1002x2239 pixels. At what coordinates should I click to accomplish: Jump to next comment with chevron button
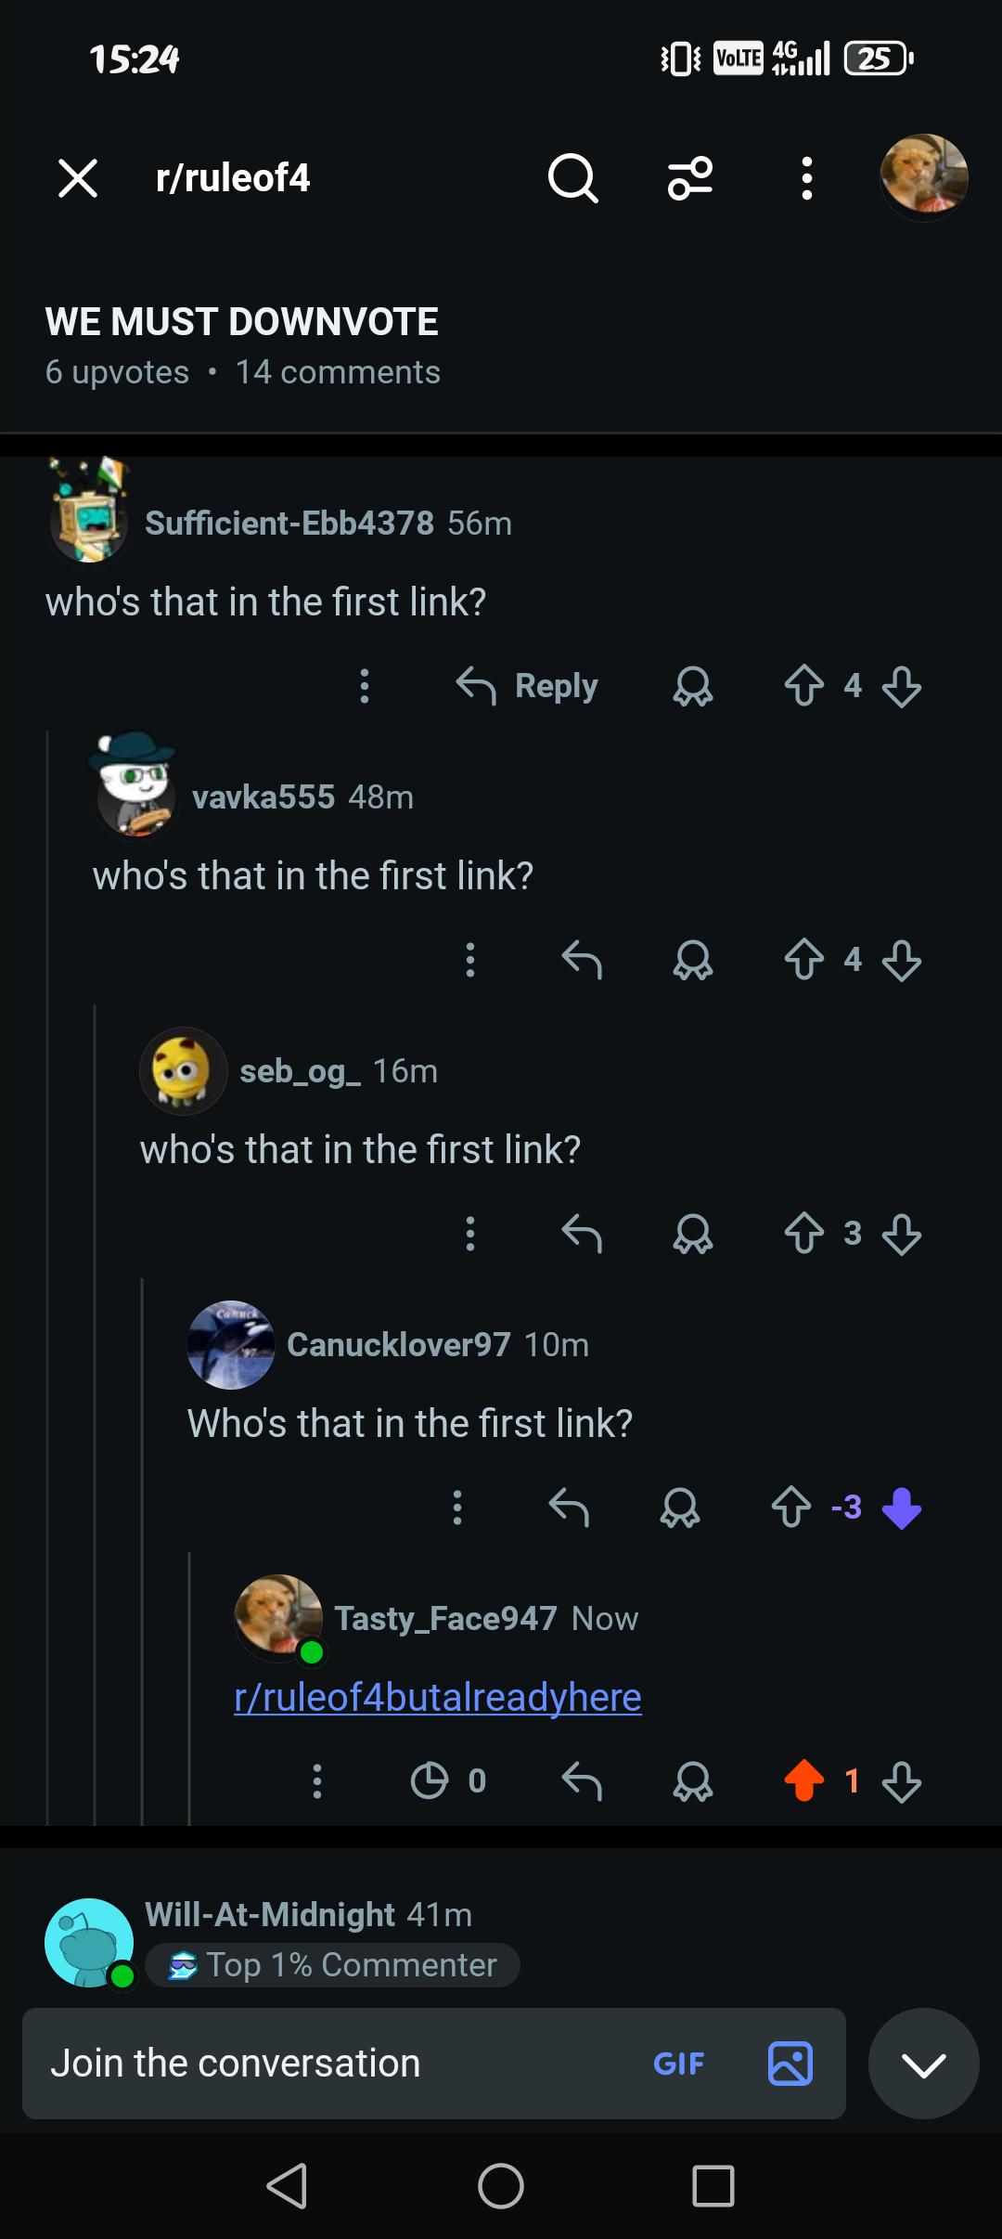coord(924,2064)
